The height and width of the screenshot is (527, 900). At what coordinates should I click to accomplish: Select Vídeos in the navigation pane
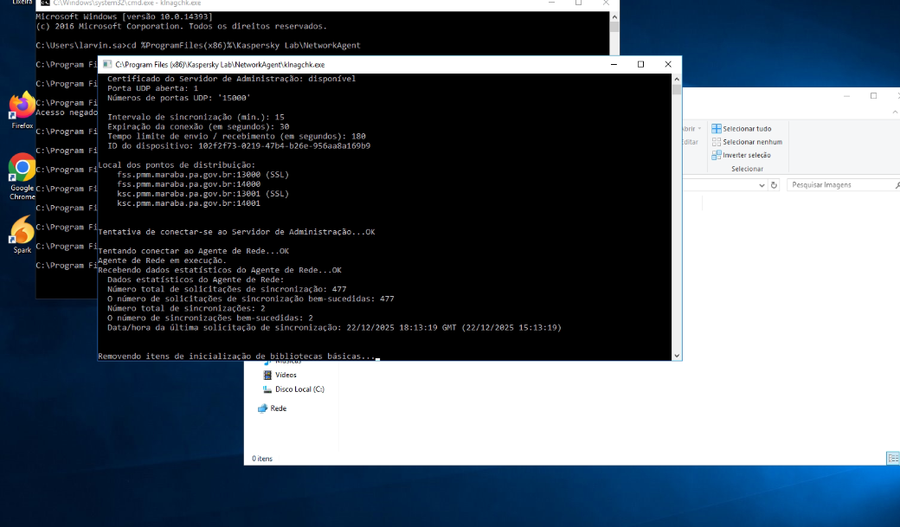[x=285, y=376]
